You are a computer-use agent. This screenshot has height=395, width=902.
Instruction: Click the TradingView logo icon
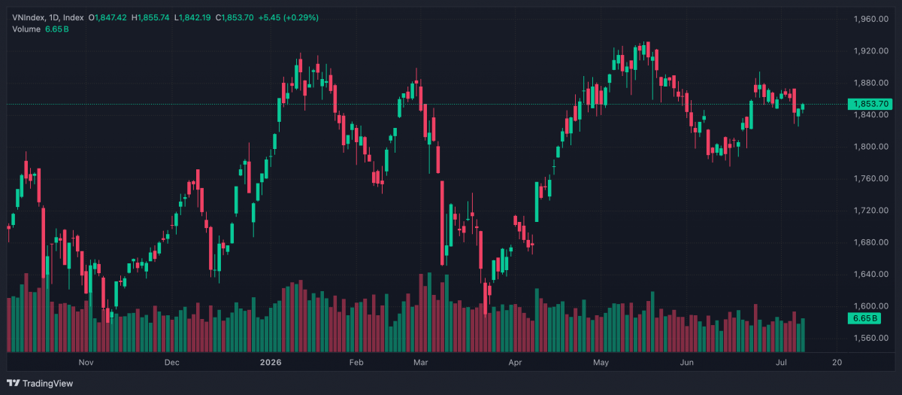click(14, 382)
